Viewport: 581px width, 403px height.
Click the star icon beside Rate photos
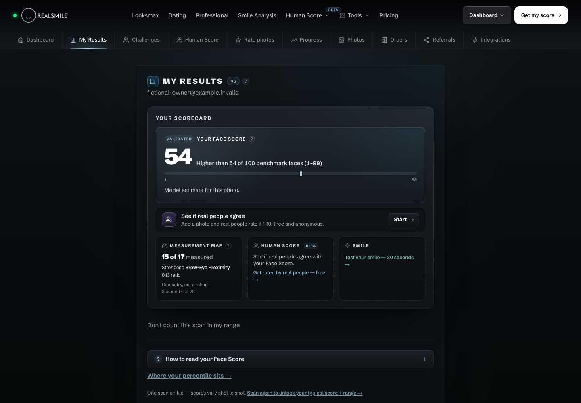(x=238, y=40)
